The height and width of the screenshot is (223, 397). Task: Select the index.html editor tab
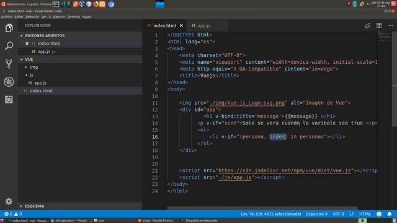[164, 25]
